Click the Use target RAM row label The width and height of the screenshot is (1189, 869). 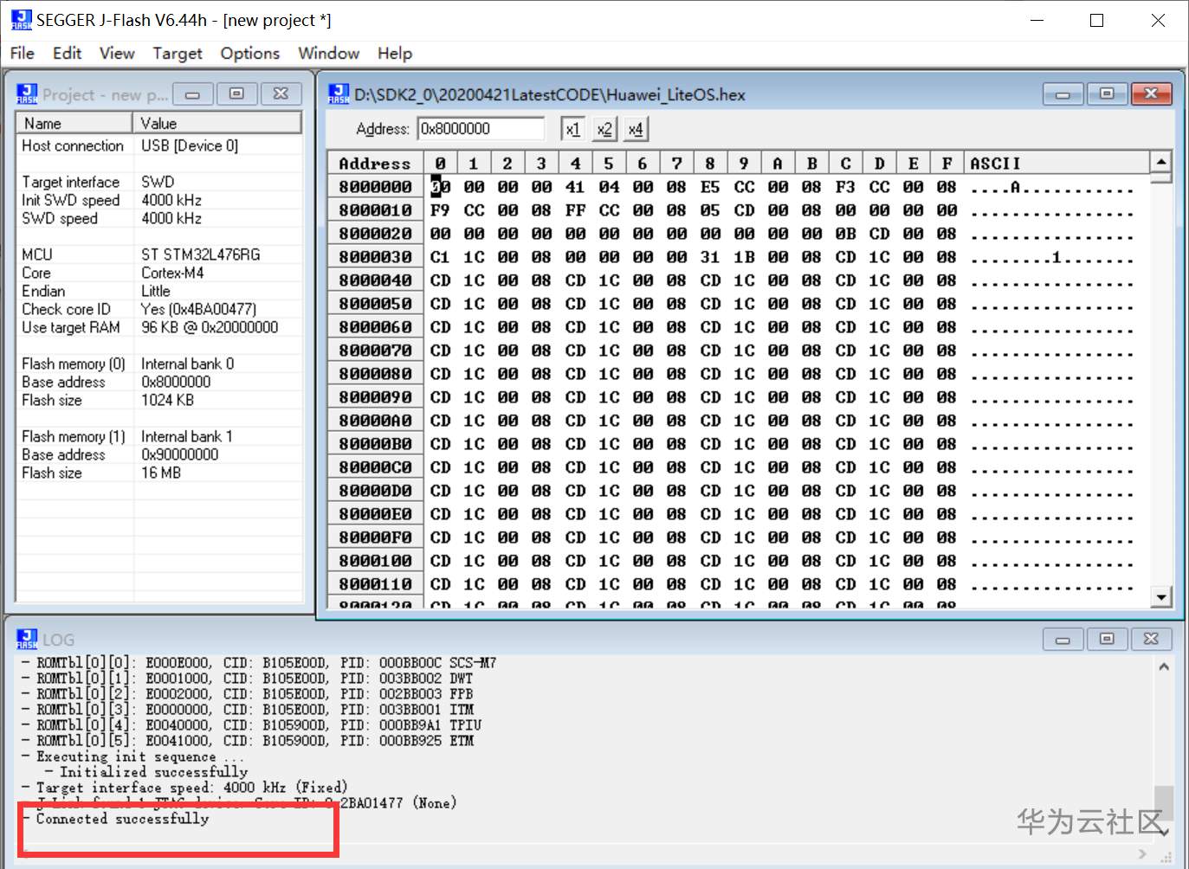[x=71, y=327]
